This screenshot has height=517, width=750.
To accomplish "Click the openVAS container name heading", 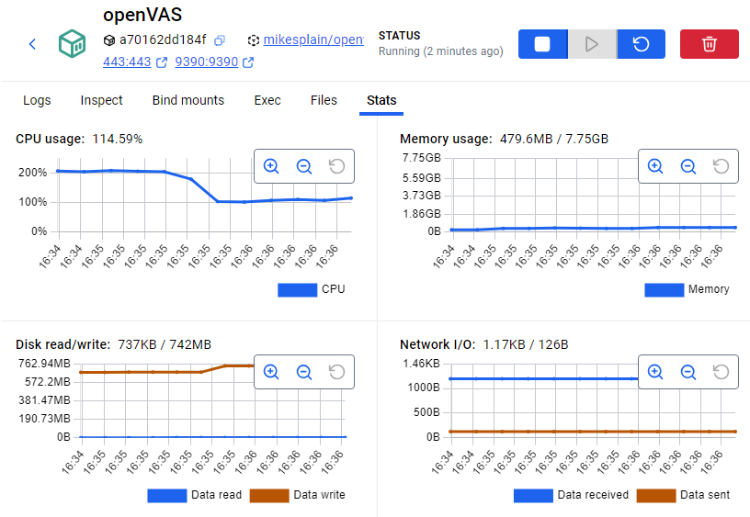I will coord(142,15).
